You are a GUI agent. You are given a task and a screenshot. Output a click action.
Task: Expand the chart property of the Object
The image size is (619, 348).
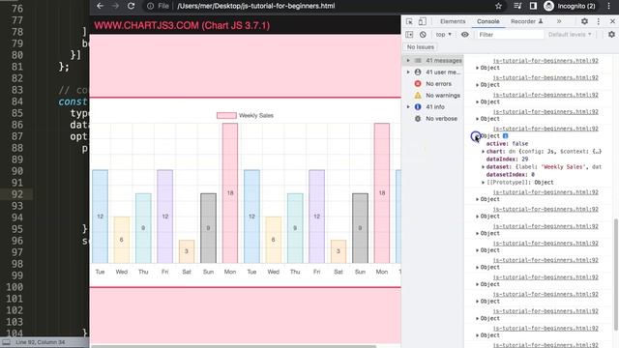coord(483,152)
